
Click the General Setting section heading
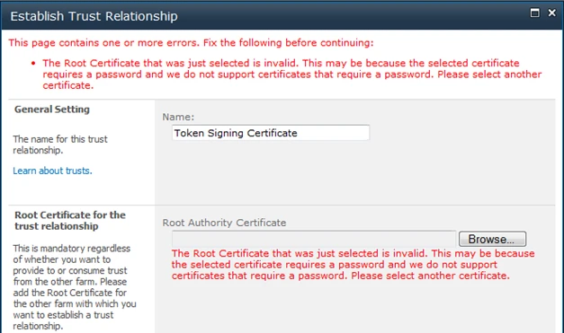(52, 110)
